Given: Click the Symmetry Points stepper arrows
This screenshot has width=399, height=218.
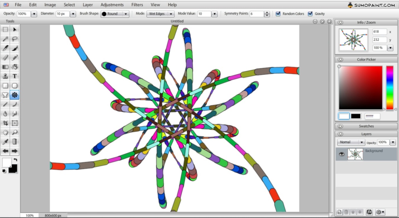Looking at the screenshot, I should [x=267, y=14].
